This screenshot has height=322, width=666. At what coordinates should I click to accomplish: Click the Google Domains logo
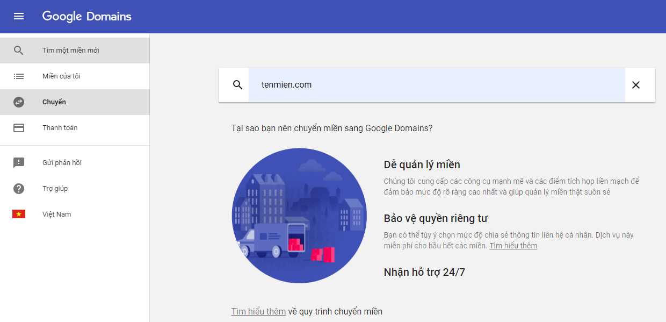point(87,16)
